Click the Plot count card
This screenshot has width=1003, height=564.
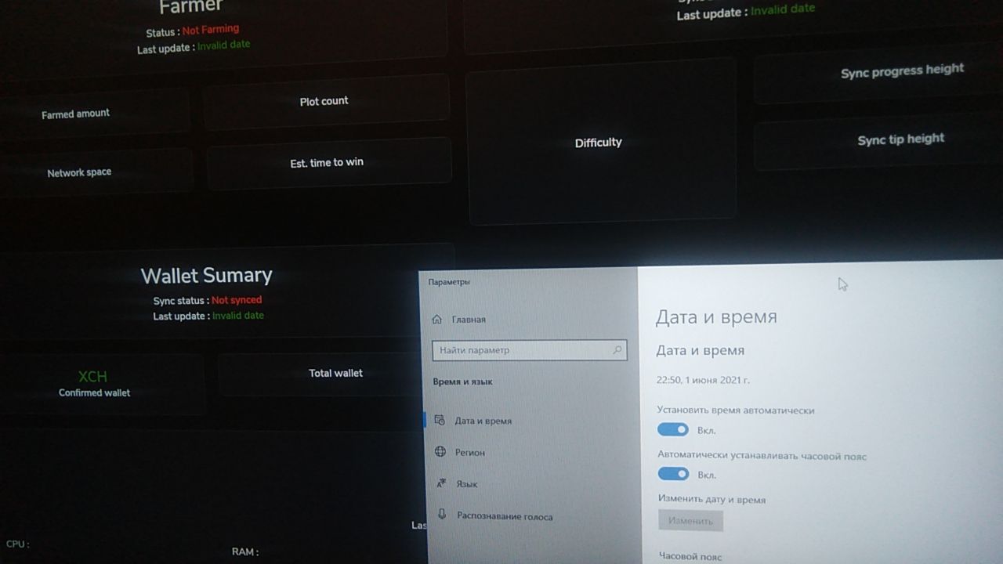pyautogui.click(x=326, y=102)
